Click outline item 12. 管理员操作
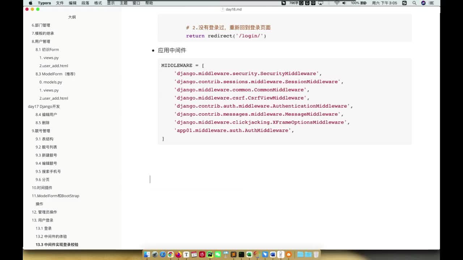 click(x=44, y=212)
